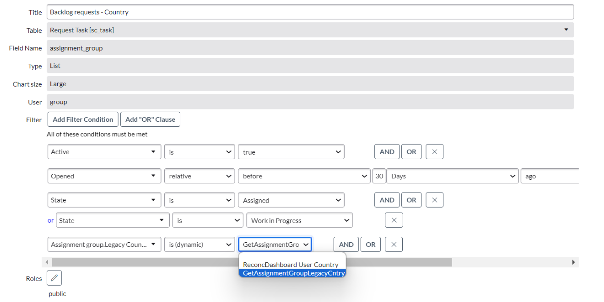Open the 'true' value dropdown
This screenshot has height=302, width=604.
(291, 152)
